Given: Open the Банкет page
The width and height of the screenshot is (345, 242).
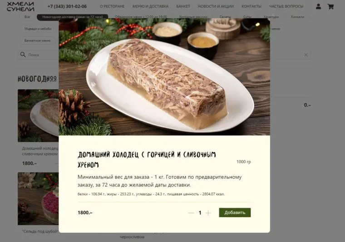Looking at the screenshot, I should [x=183, y=6].
